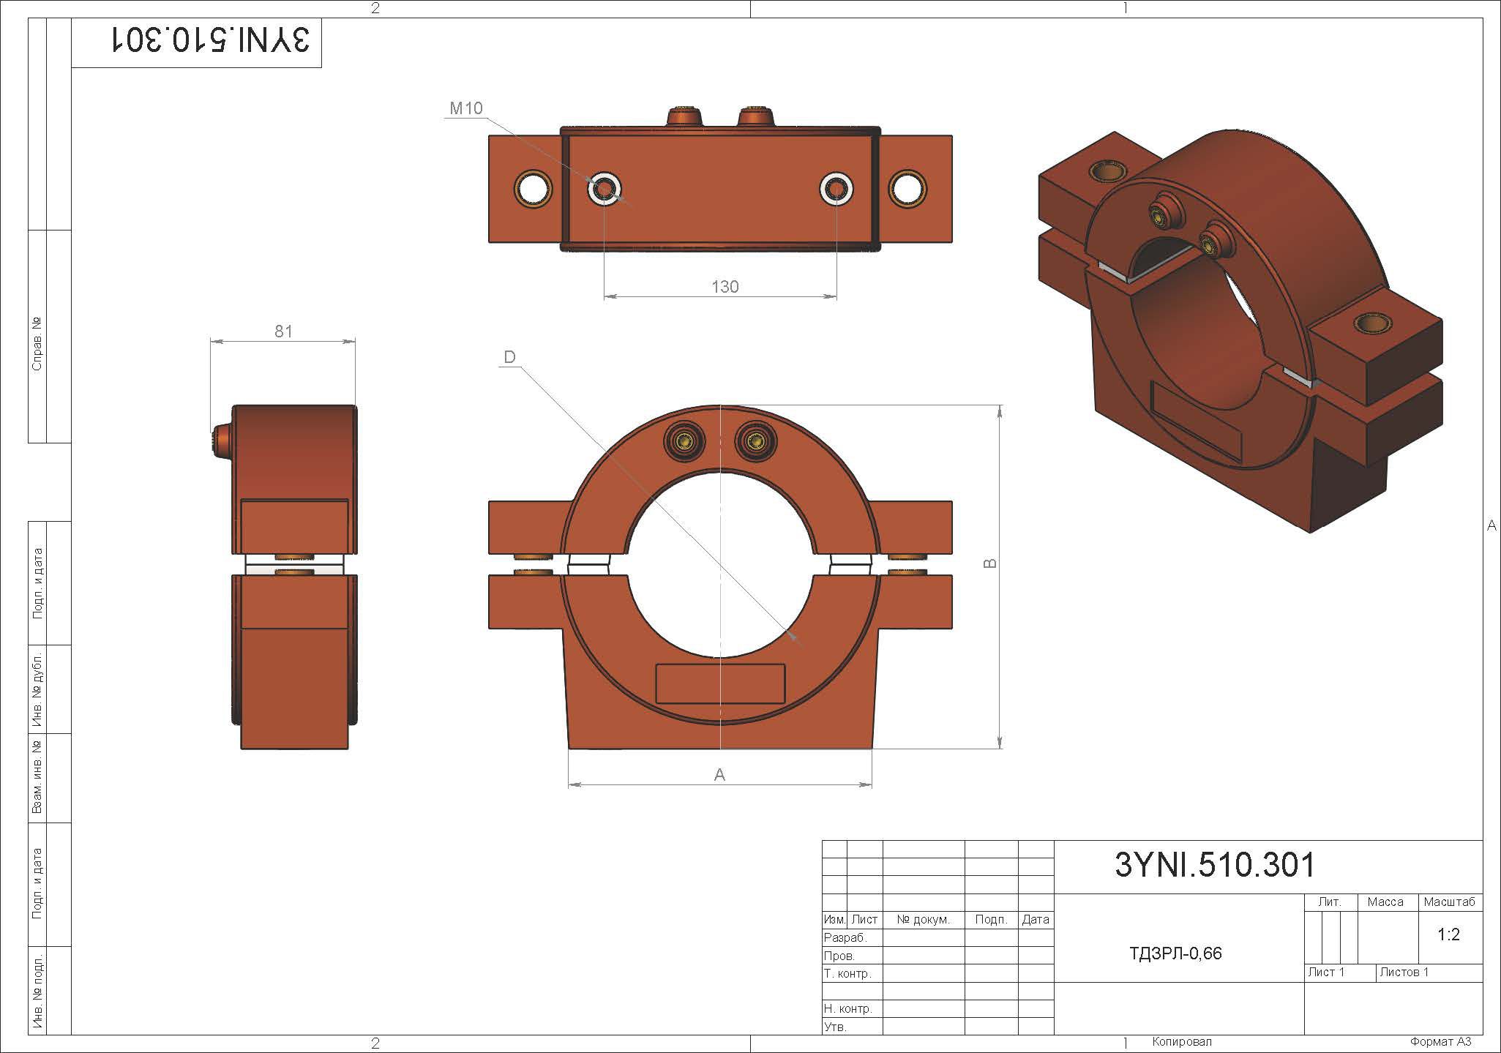Click the 81 width dimension
Image resolution: width=1501 pixels, height=1053 pixels.
click(283, 331)
